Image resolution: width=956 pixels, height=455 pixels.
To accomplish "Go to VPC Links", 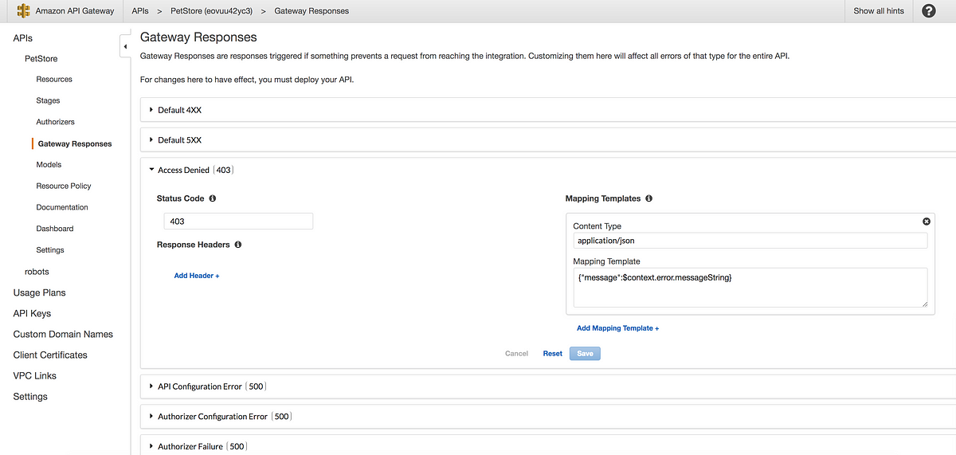I will click(x=35, y=375).
